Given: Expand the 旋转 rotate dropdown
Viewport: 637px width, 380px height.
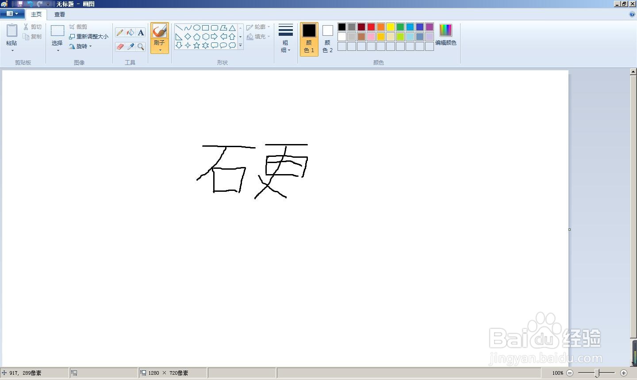Looking at the screenshot, I should [90, 46].
